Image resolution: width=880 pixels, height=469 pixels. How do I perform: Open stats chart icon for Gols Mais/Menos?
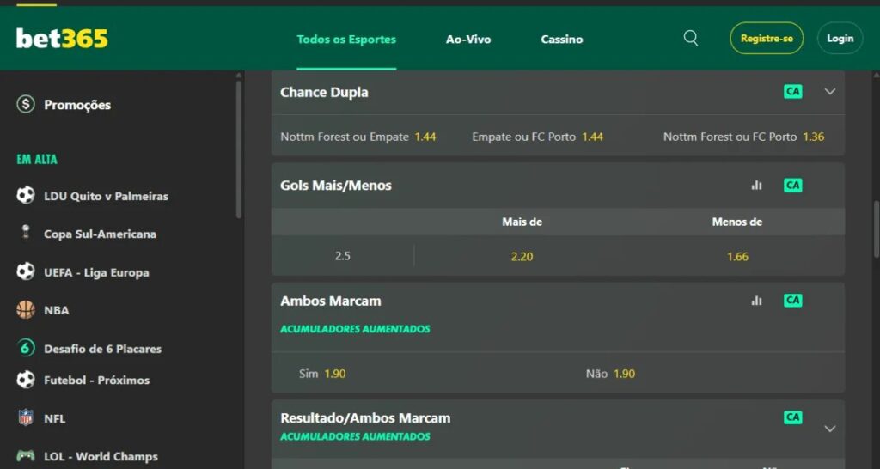pos(756,185)
